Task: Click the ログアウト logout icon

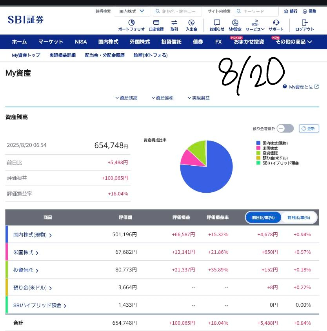Action: (304, 23)
